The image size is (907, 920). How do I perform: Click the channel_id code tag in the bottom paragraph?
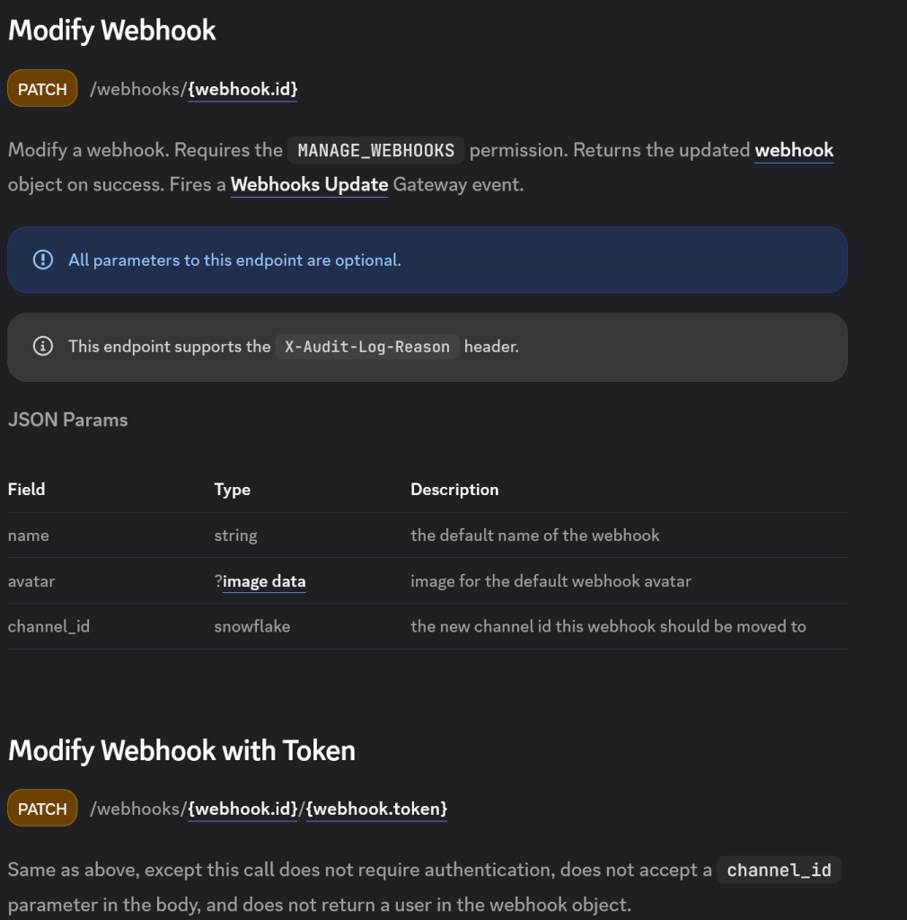(779, 870)
